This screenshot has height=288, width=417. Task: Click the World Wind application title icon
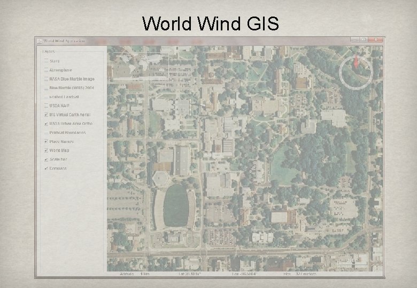[x=40, y=41]
